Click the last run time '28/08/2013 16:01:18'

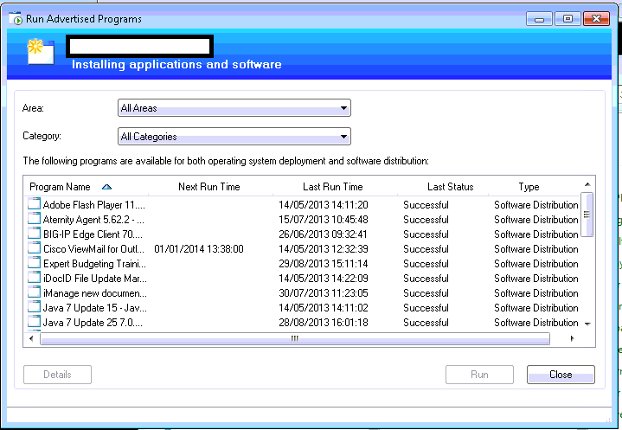click(324, 322)
